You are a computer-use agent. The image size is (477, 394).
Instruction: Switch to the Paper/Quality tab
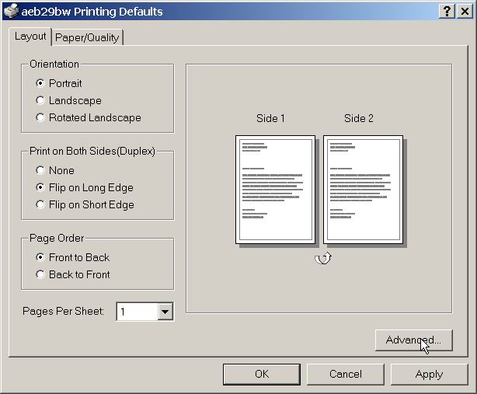(87, 37)
